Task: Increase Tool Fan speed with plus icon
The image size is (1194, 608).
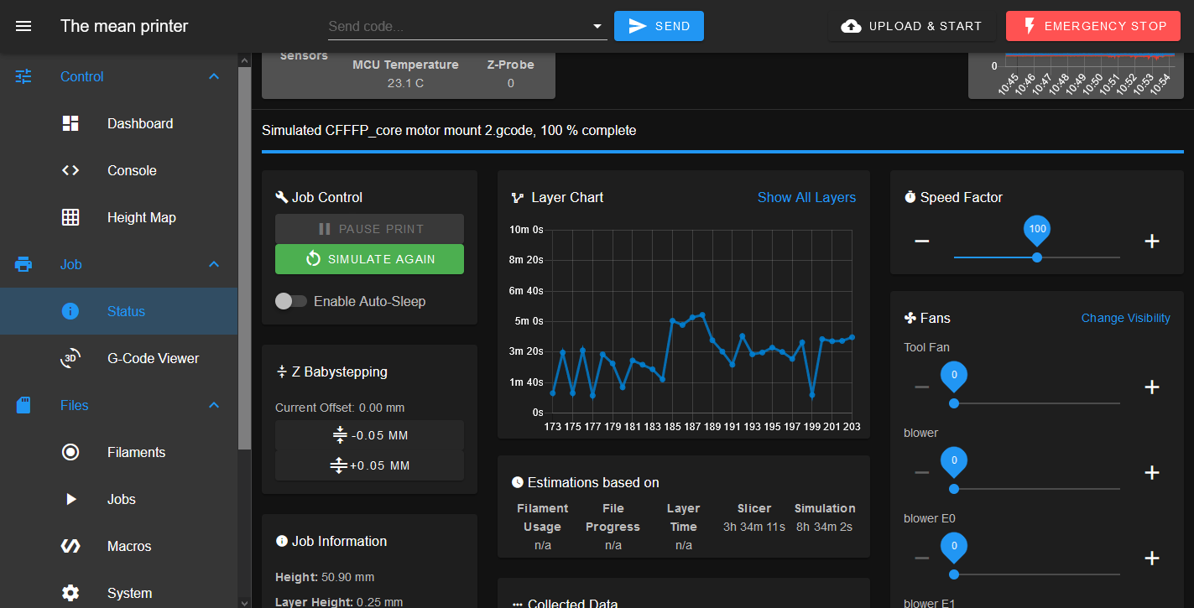Action: click(x=1152, y=387)
